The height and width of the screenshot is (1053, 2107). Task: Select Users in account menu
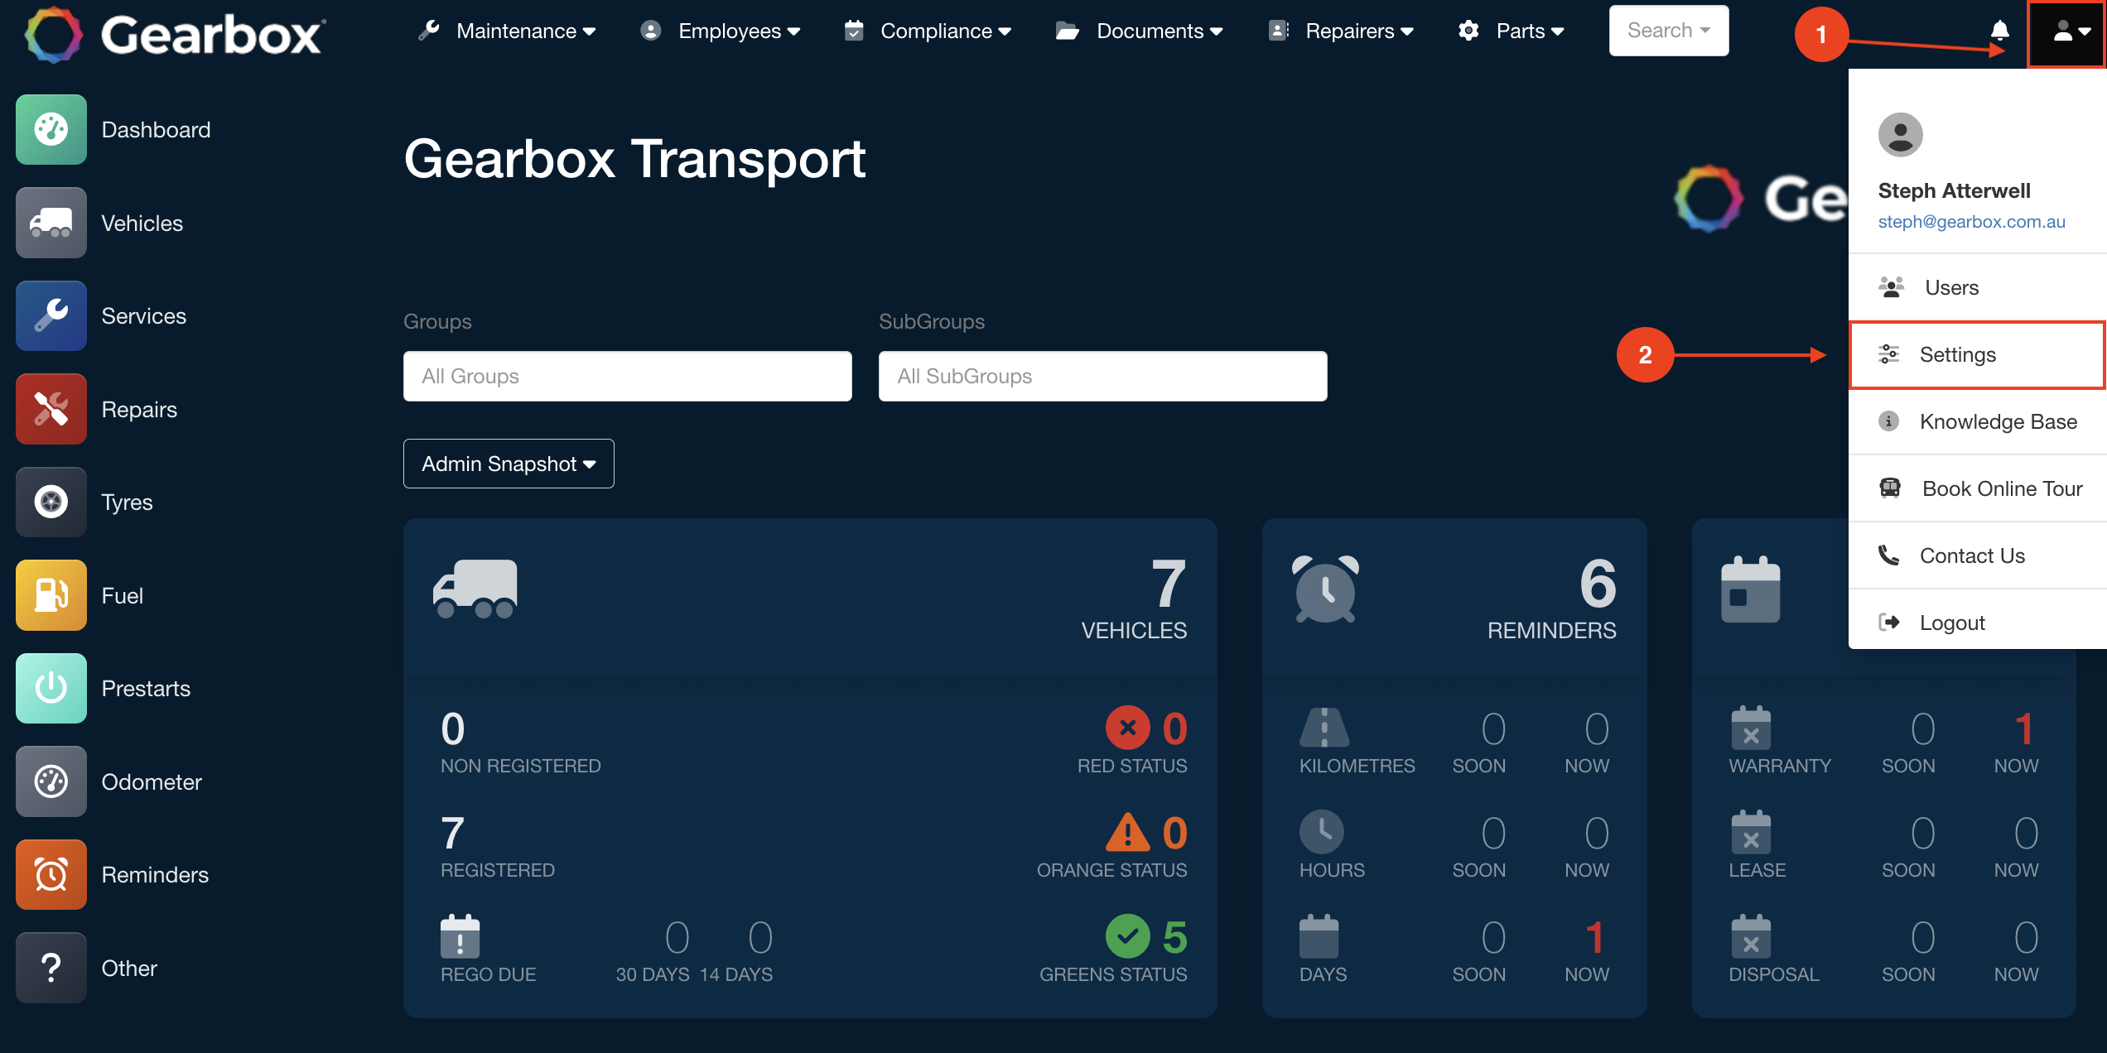point(1978,287)
